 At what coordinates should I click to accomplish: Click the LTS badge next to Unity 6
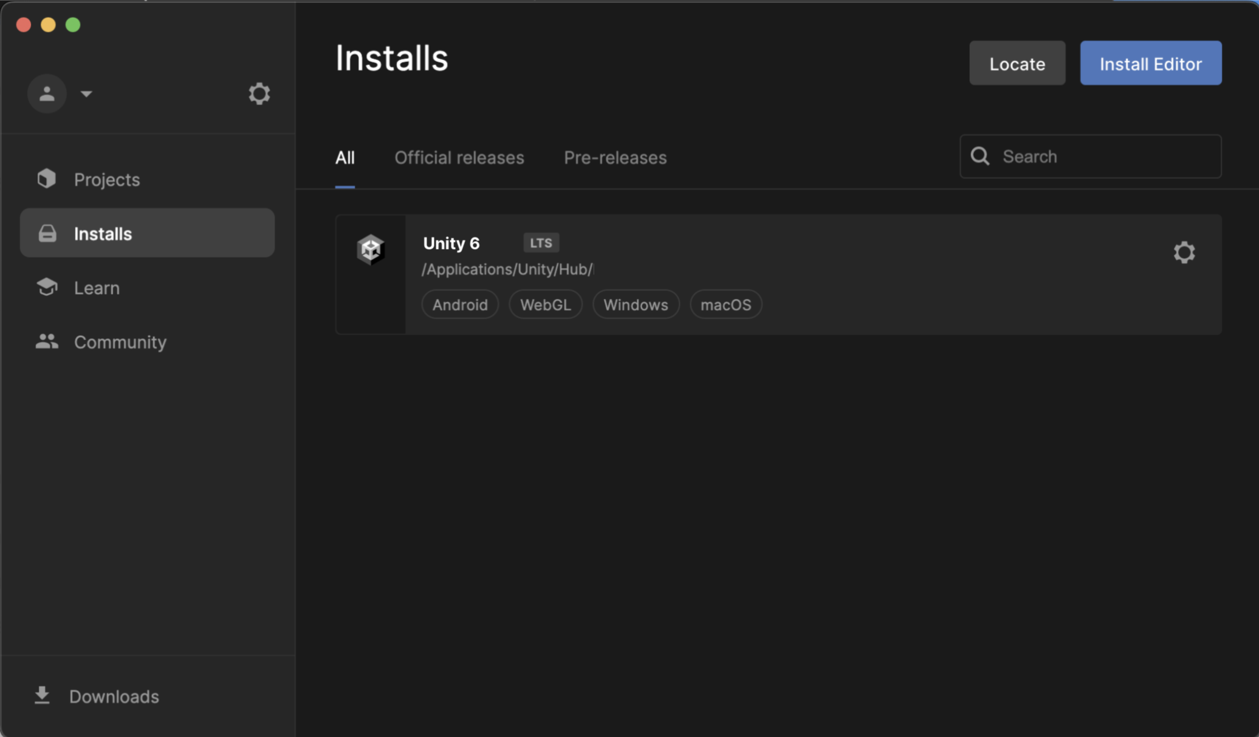pyautogui.click(x=541, y=243)
